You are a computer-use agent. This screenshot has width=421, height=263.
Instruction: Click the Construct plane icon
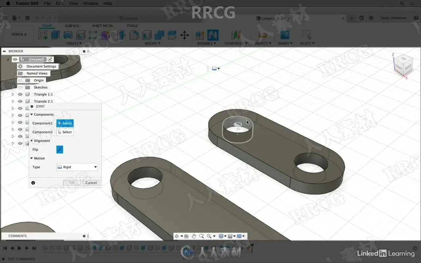click(236, 35)
